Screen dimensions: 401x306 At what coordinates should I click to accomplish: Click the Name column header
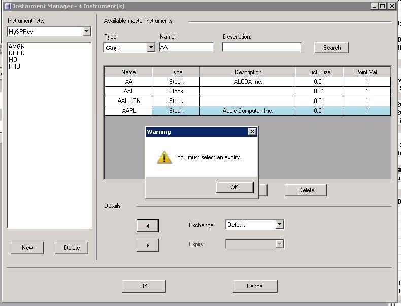128,72
